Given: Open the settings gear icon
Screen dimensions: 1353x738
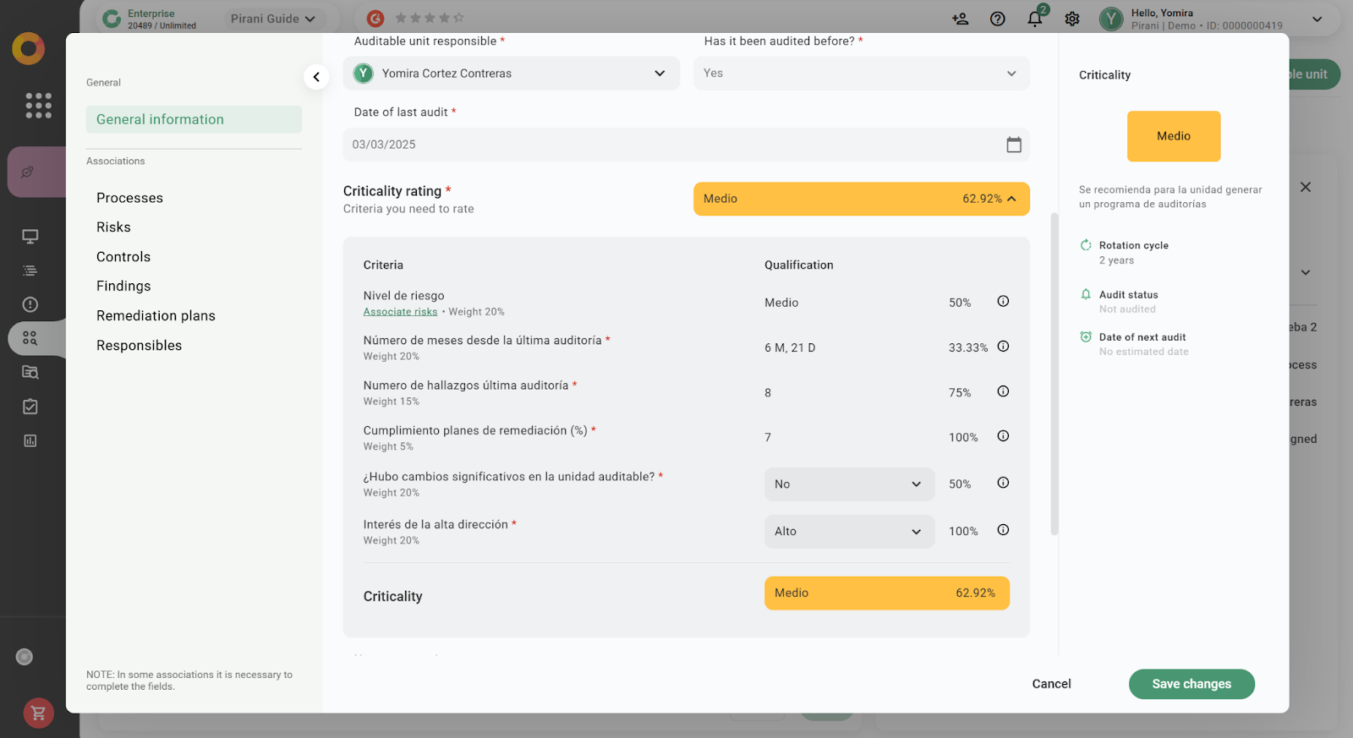Looking at the screenshot, I should pos(1072,19).
